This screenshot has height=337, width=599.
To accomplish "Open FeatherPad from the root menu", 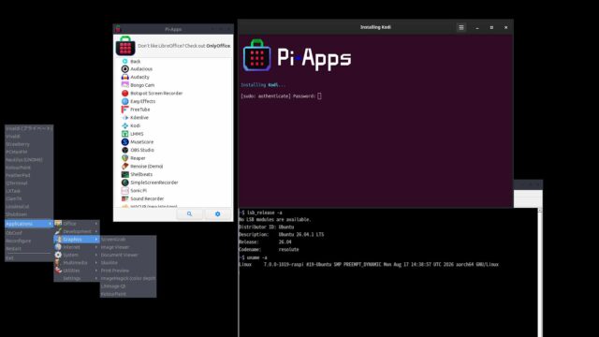I will tap(29, 175).
